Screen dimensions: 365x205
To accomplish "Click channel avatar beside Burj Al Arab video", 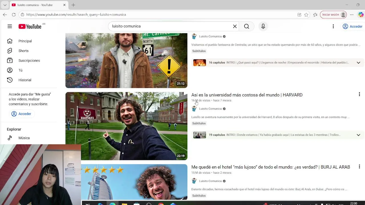I will [x=194, y=181].
